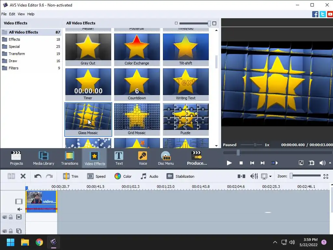Viewport: 333px width, 250px height.
Task: Select the Tilt-shift effect
Action: (186, 49)
